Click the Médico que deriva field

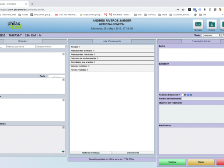tap(21, 47)
